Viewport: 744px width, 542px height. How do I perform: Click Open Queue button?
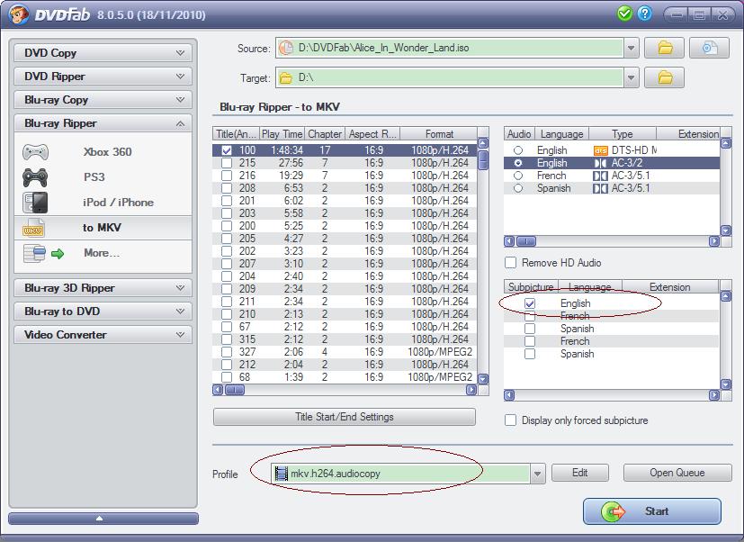click(677, 473)
